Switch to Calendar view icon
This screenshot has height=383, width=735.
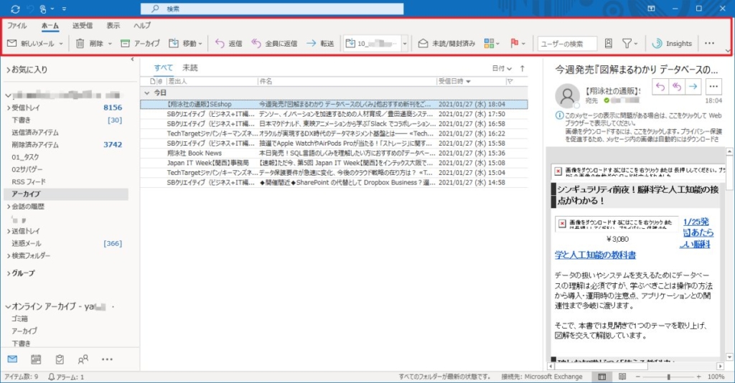[36, 359]
